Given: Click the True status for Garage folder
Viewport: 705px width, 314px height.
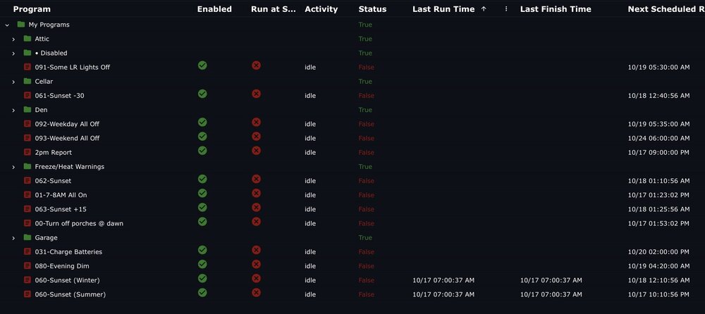Looking at the screenshot, I should [365, 237].
